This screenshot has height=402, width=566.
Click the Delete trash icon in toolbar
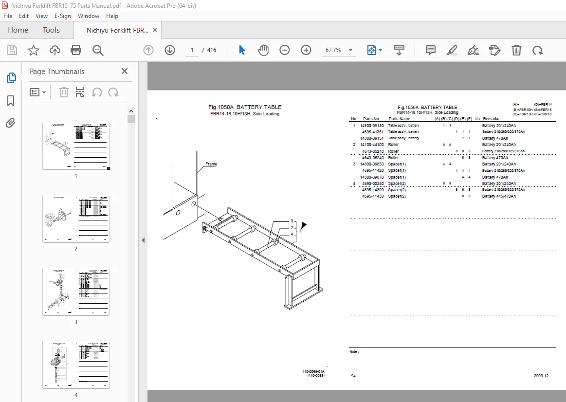click(x=516, y=50)
